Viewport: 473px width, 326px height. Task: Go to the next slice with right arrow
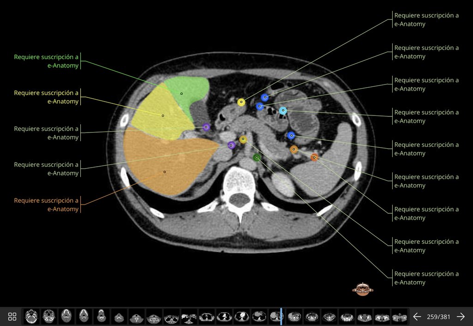point(461,317)
